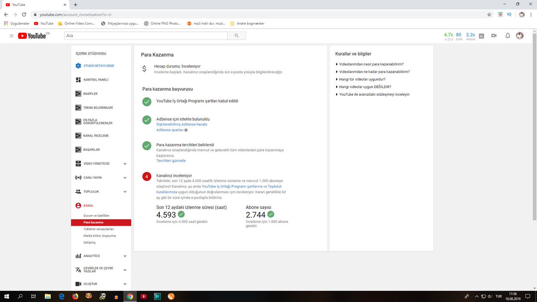Image resolution: width=537 pixels, height=302 pixels.
Task: Click Tercihleri güncelle link
Action: (x=171, y=161)
